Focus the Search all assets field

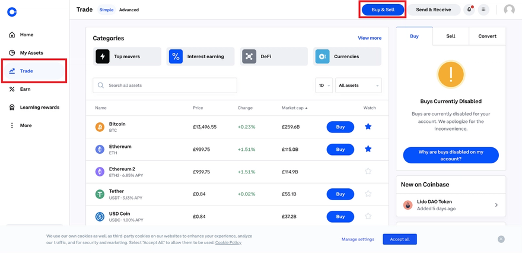point(165,86)
